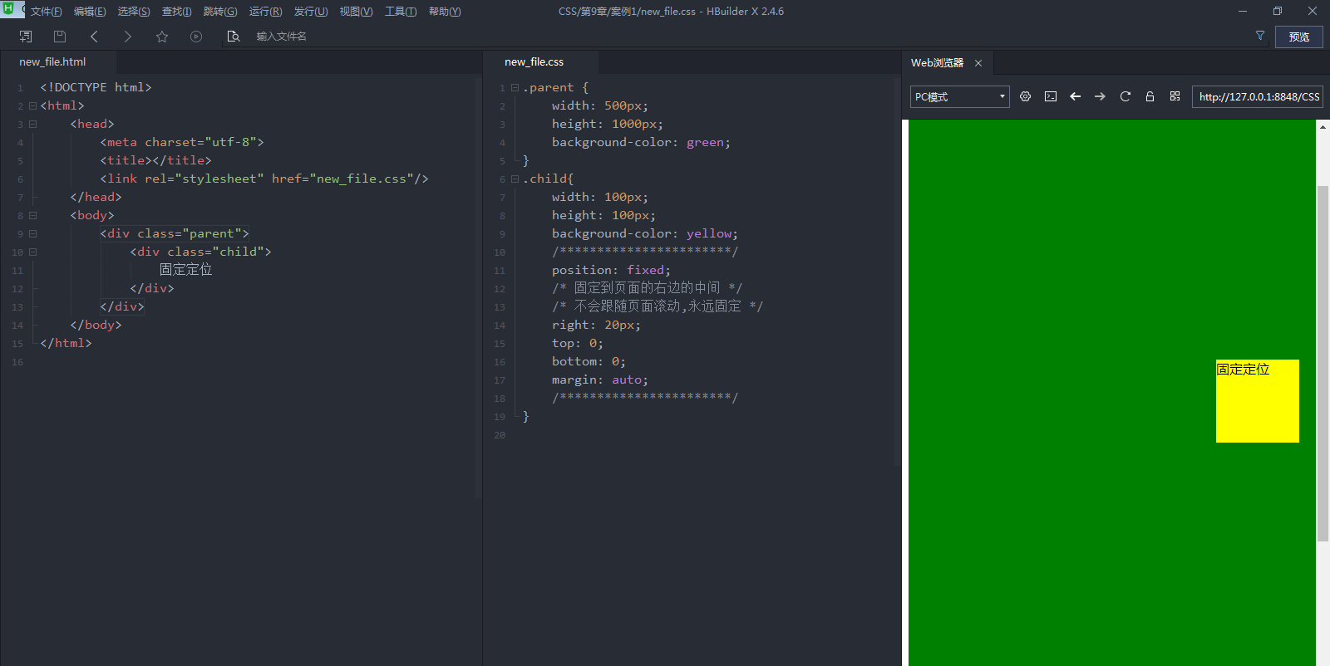Viewport: 1330px width, 666px height.
Task: Click the yellow color value in CSS
Action: click(709, 234)
